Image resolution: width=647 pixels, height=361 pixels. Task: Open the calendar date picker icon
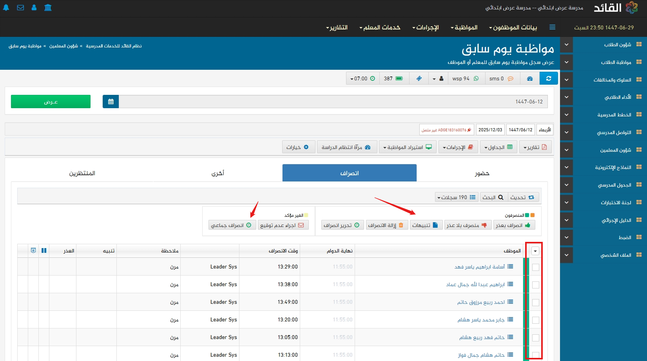coord(111,102)
